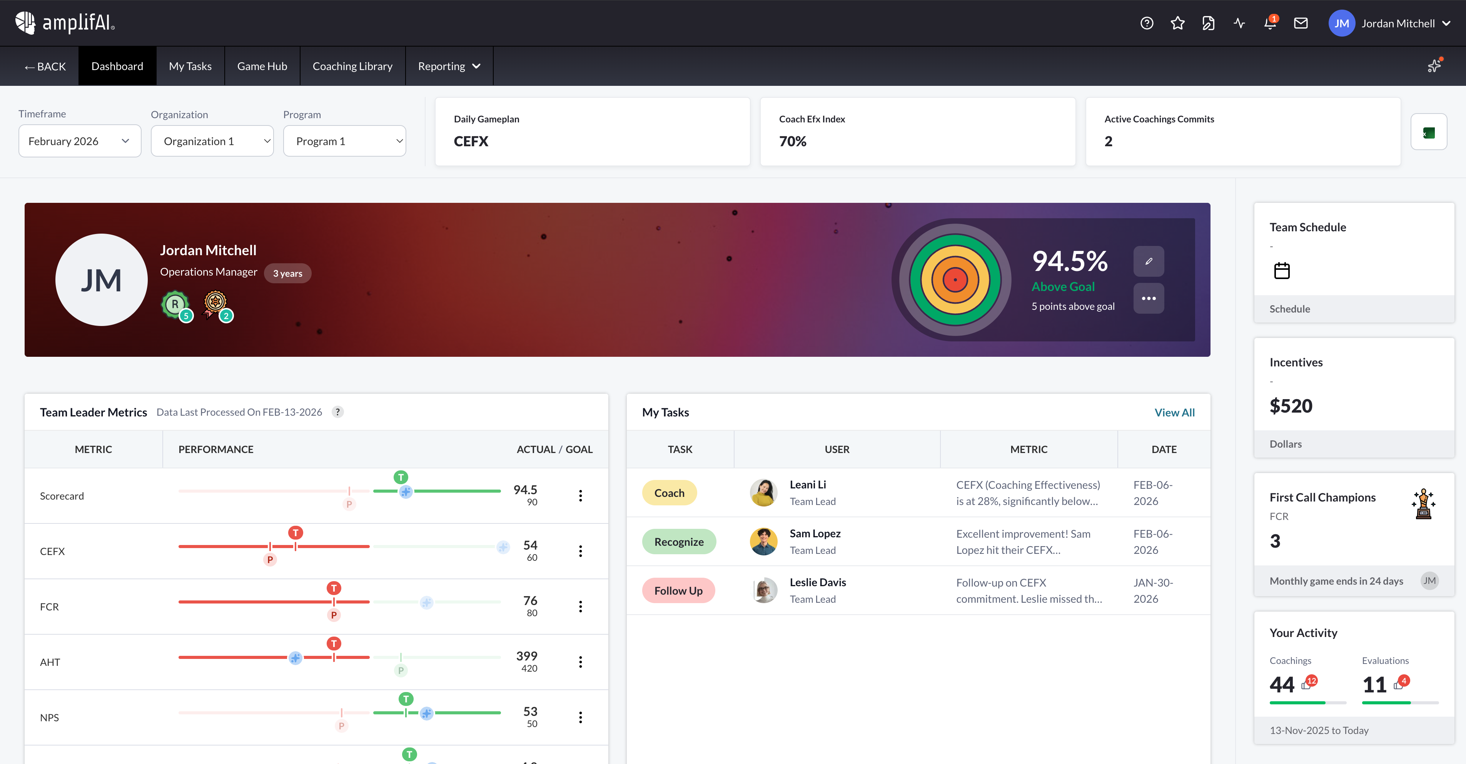Expand the Organization 1 dropdown
Image resolution: width=1466 pixels, height=764 pixels.
pyautogui.click(x=212, y=140)
